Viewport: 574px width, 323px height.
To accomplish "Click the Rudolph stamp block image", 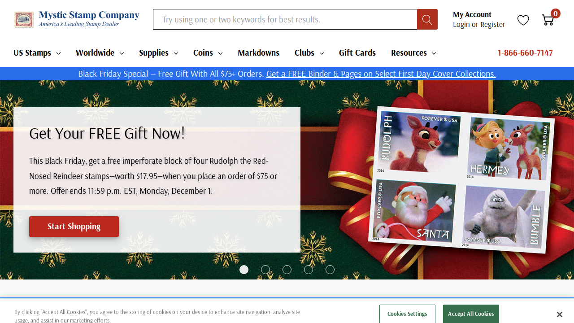I will [461, 179].
